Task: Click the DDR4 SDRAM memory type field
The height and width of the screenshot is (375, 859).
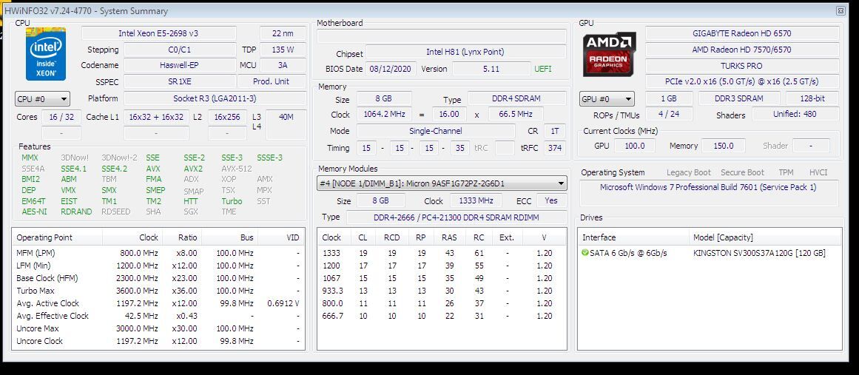Action: point(516,99)
